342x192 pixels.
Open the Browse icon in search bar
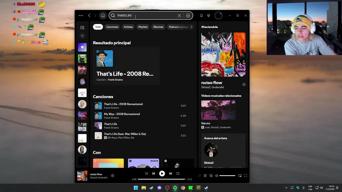[188, 15]
